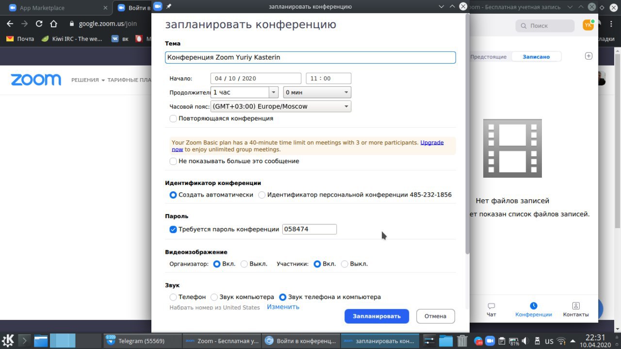
Task: Open the Почта bookmark
Action: pos(20,39)
